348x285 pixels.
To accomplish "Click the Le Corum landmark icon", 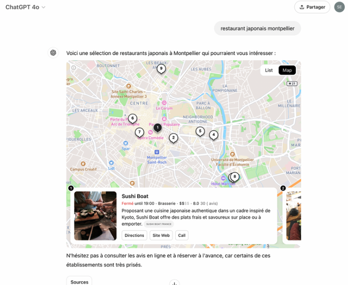I will [164, 103].
